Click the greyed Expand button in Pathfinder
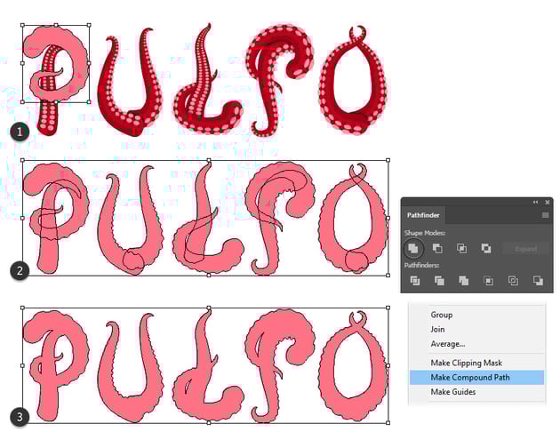Image resolution: width=560 pixels, height=448 pixels. pyautogui.click(x=525, y=249)
